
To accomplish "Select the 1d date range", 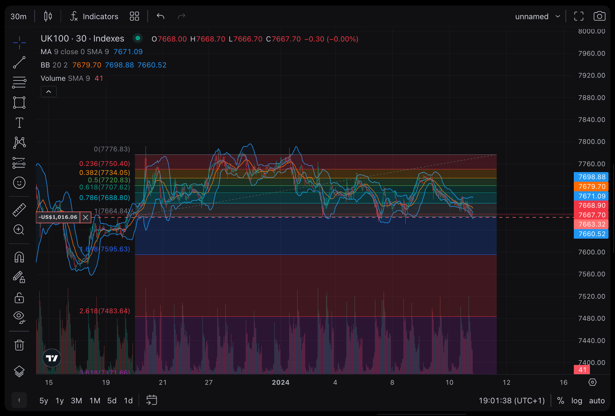I will click(x=128, y=401).
